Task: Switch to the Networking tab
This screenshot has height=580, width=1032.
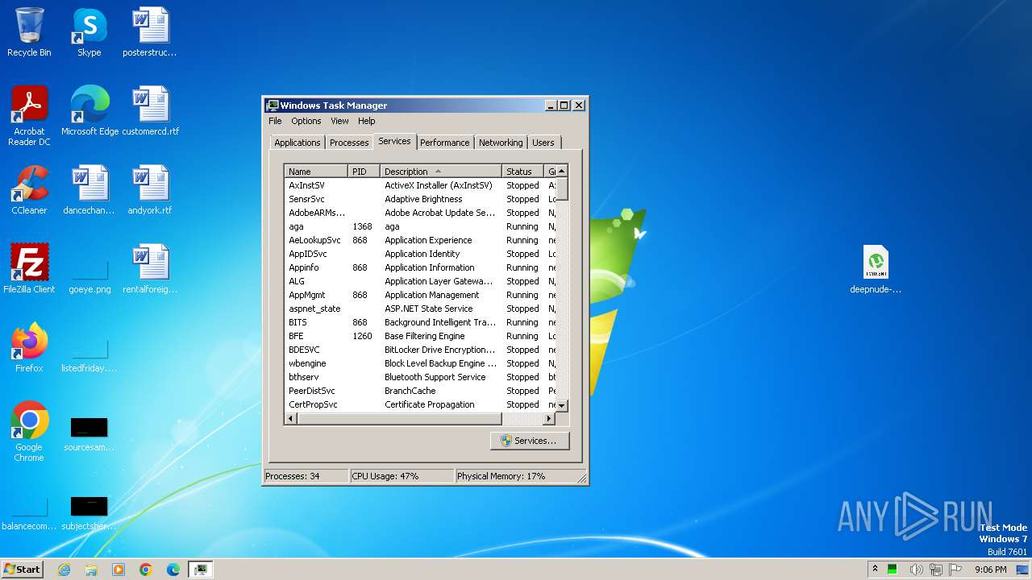Action: tap(501, 143)
